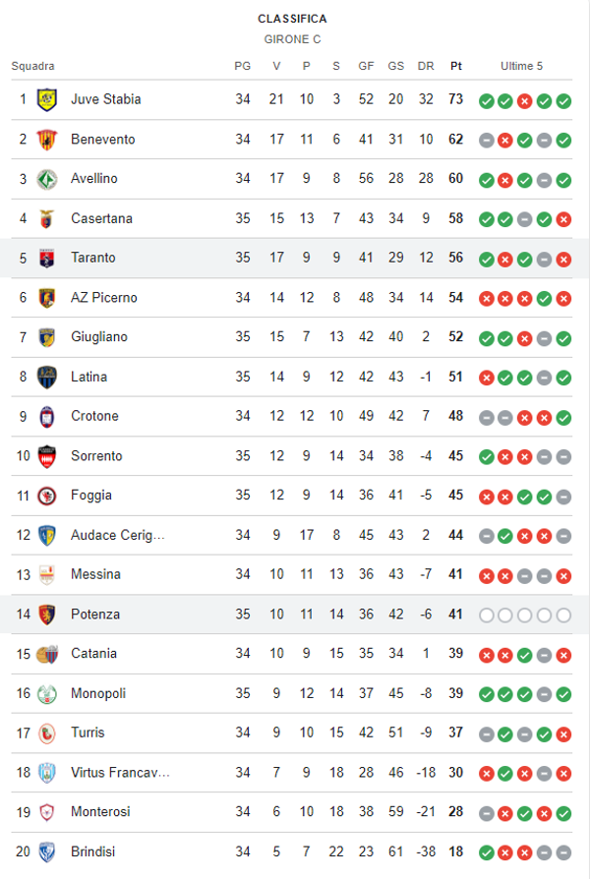Click Juve Stabia's most recent result icon

[563, 100]
